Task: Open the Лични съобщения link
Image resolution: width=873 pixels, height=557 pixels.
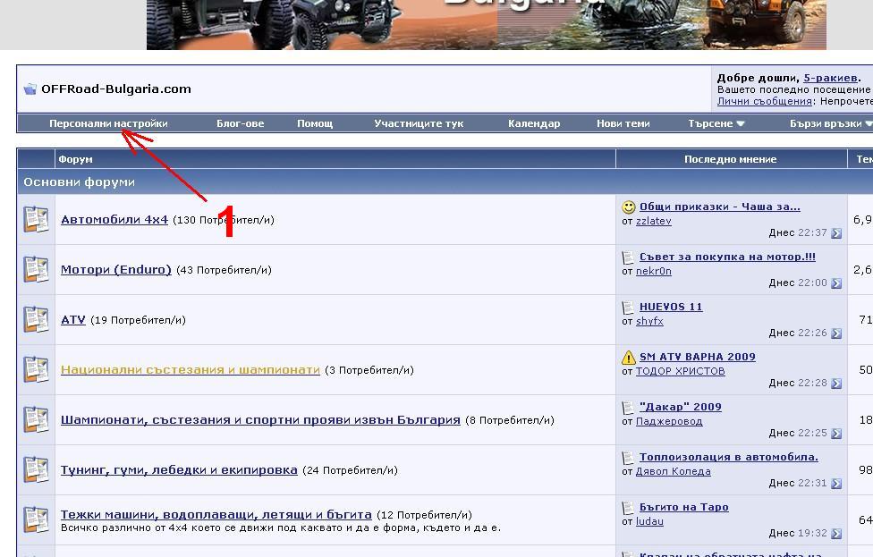Action: [765, 101]
